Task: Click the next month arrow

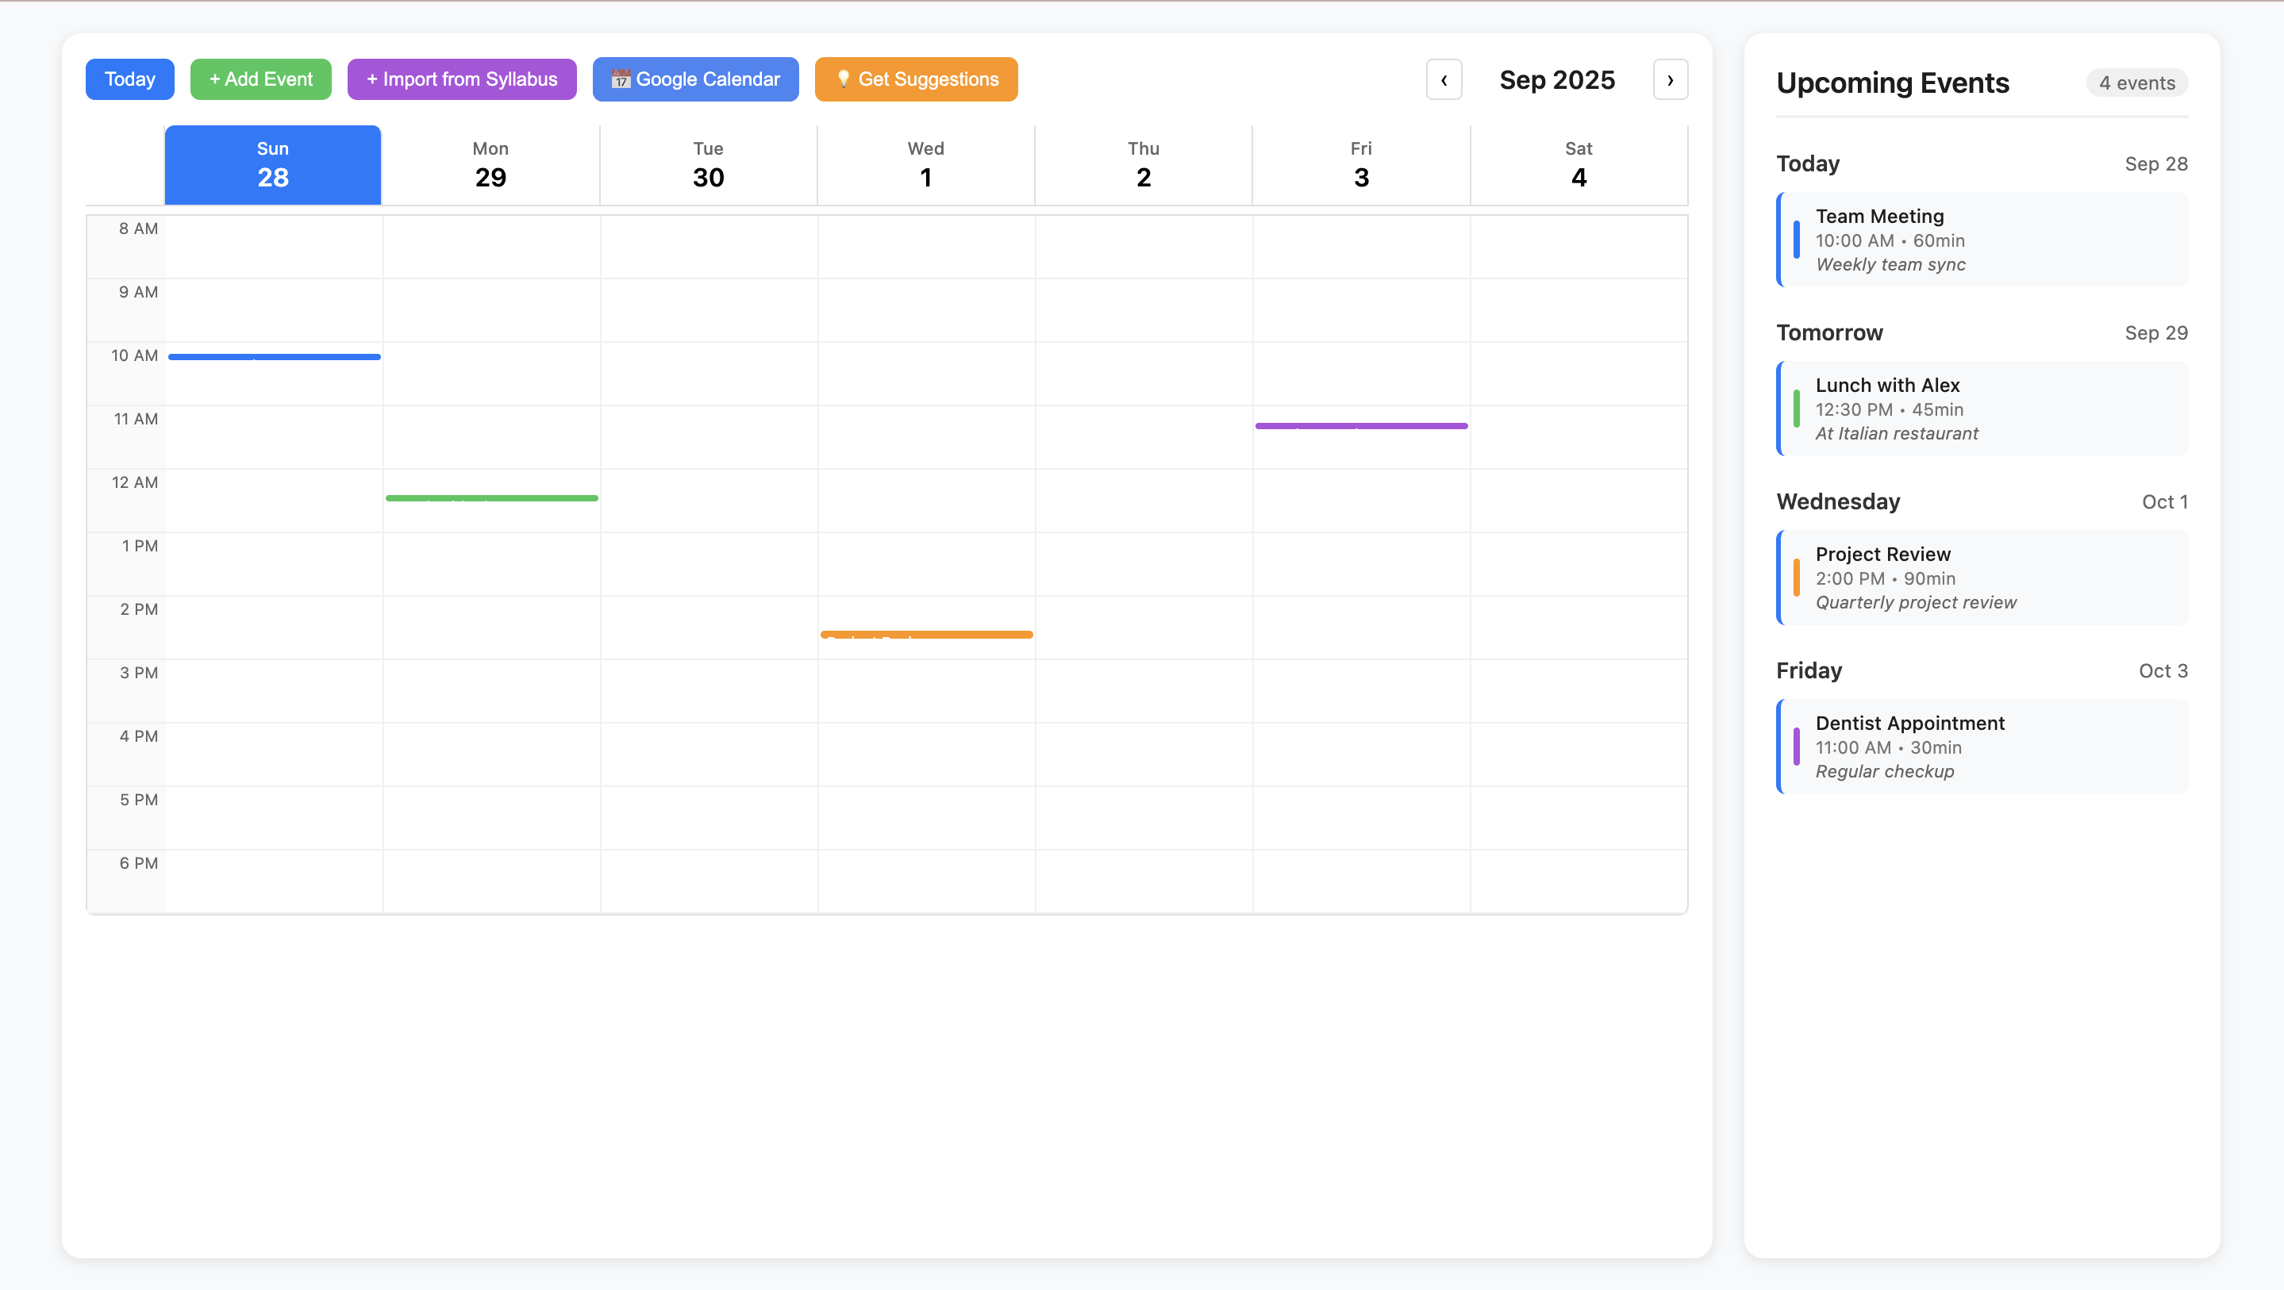Action: point(1670,80)
